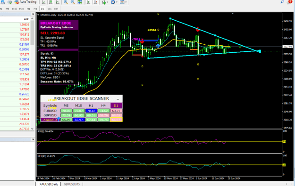Image resolution: width=295 pixels, height=186 pixels.
Task: Select XAUUSD row in the scanner
Action: [x=50, y=120]
